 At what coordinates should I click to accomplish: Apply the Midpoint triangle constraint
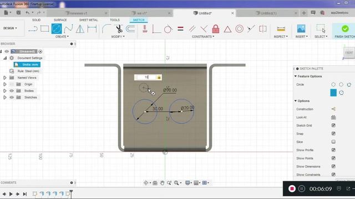click(227, 29)
